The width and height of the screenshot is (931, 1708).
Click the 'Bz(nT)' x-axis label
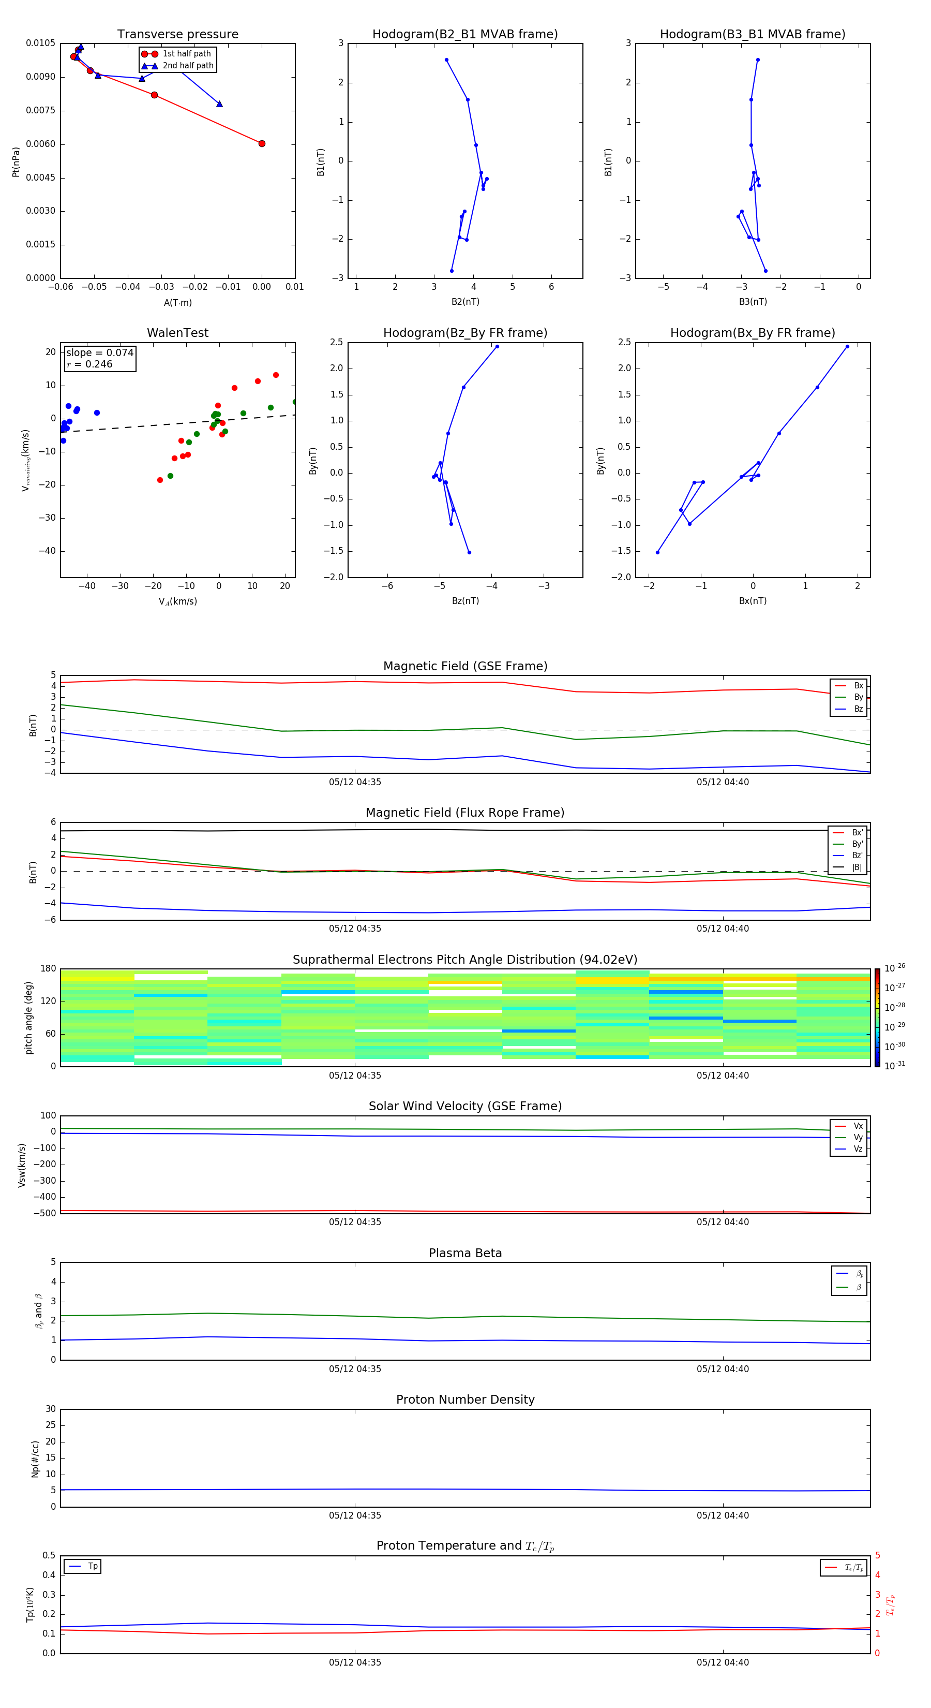click(465, 601)
